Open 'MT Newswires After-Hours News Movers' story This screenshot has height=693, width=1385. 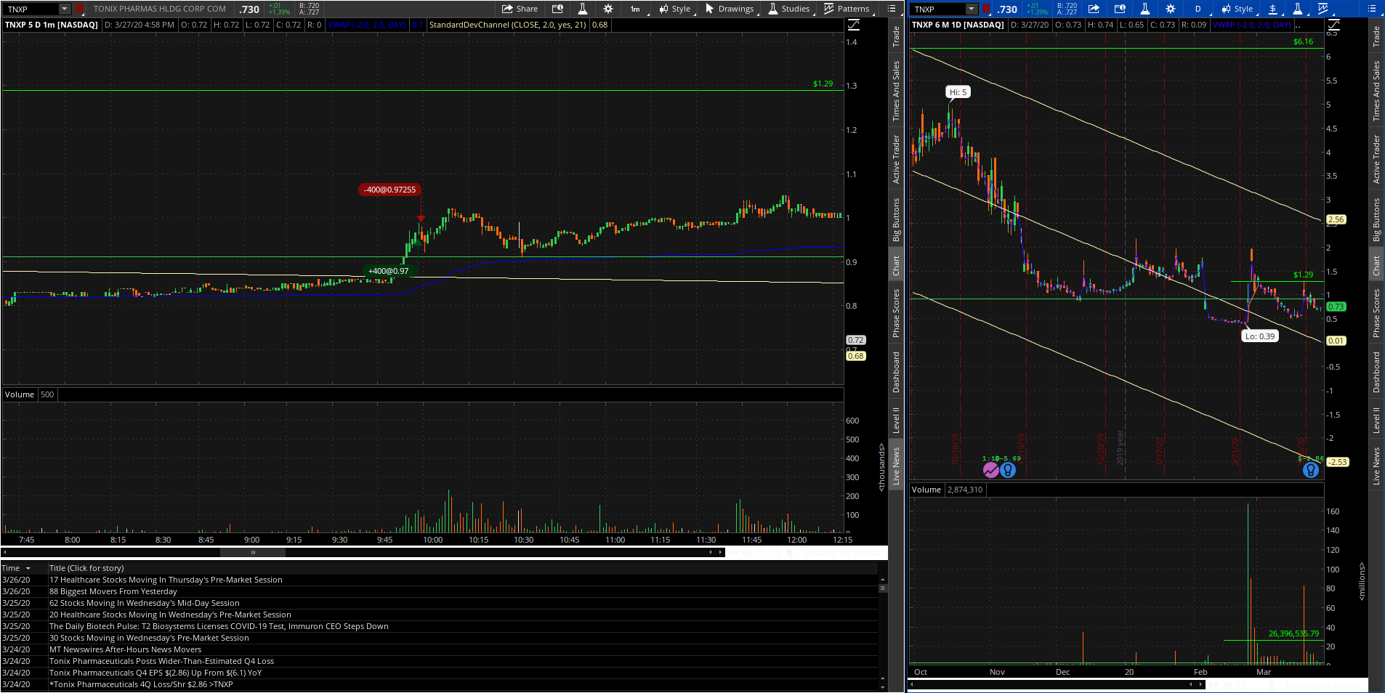pos(125,649)
